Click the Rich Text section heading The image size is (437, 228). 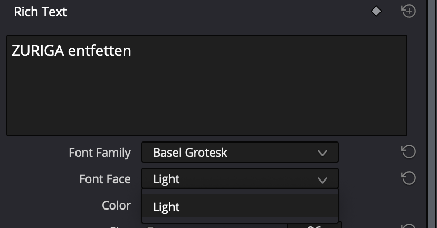[x=41, y=12]
